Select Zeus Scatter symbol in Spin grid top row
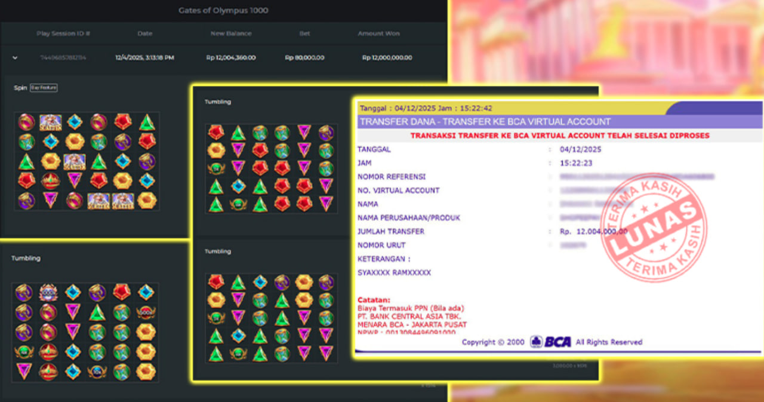764x402 pixels. (x=51, y=122)
